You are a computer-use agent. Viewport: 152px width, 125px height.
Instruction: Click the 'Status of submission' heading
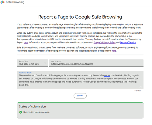point(33,106)
